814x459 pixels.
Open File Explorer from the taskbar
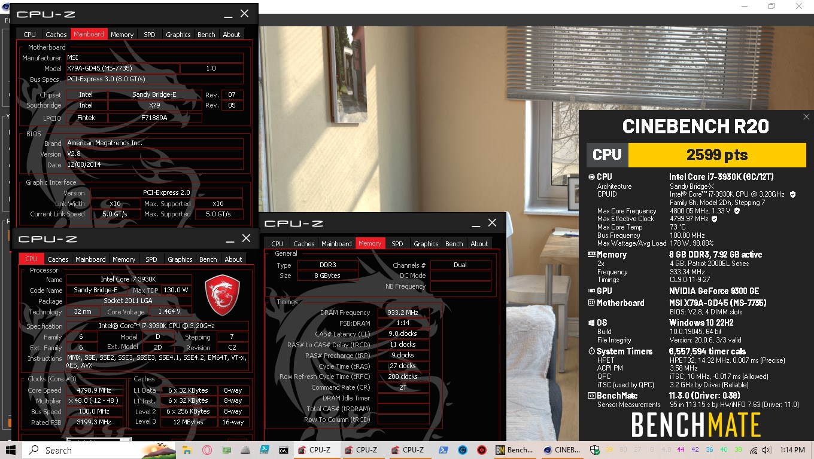(x=187, y=450)
